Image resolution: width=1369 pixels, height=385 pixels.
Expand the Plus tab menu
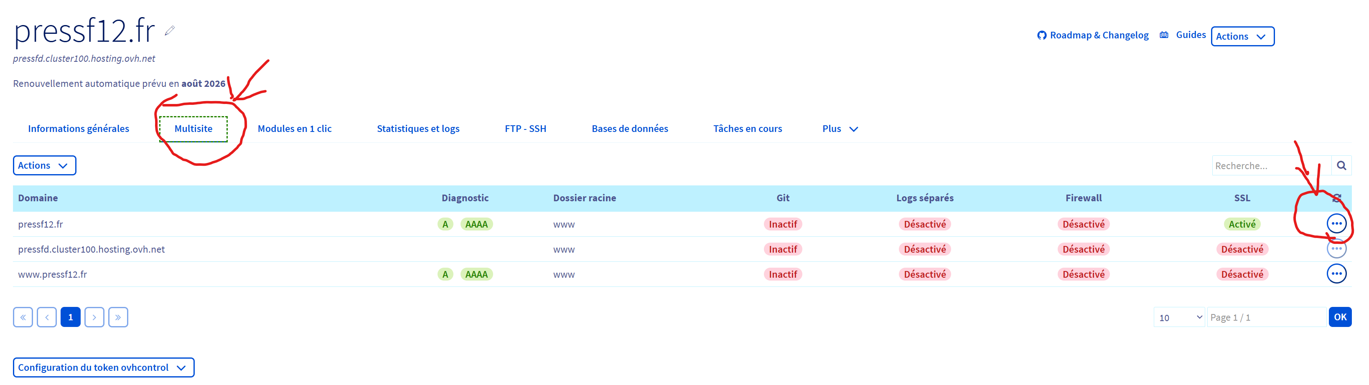[x=840, y=129]
